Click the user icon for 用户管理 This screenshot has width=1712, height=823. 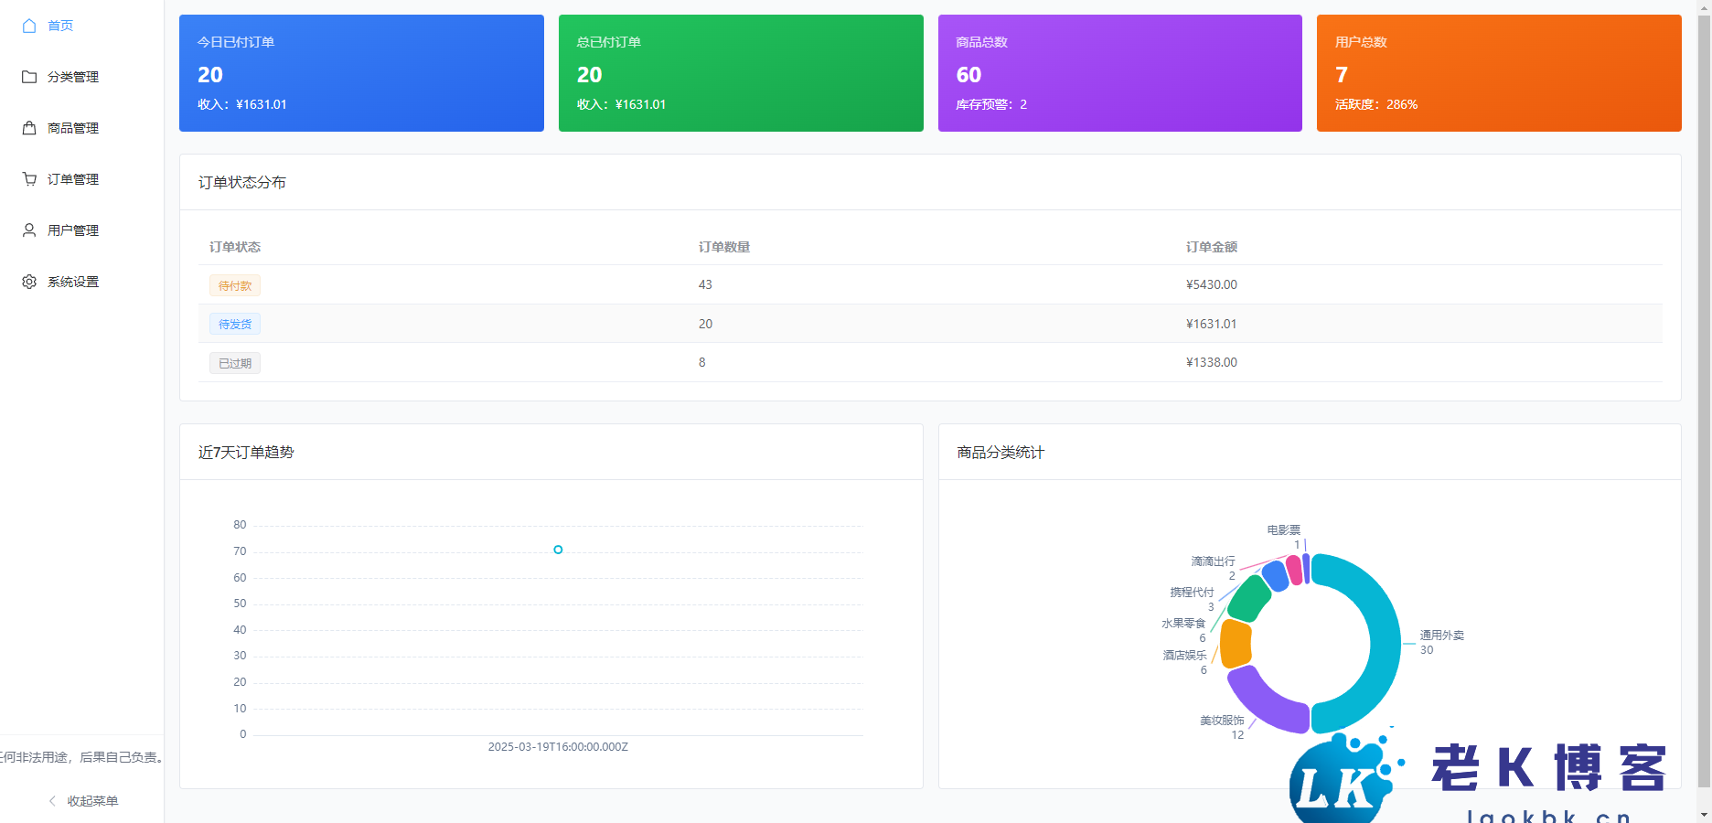[29, 230]
